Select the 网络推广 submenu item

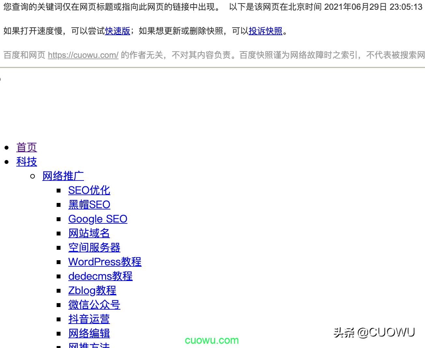click(63, 176)
